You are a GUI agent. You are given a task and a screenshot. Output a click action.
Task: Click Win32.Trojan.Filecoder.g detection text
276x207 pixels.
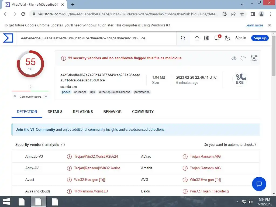click(209, 191)
